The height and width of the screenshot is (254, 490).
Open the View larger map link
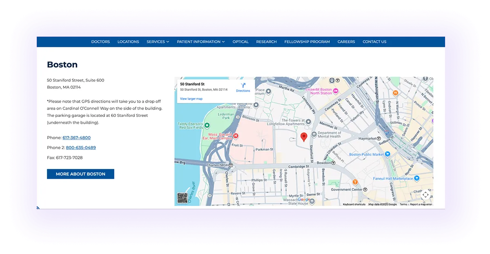click(191, 99)
